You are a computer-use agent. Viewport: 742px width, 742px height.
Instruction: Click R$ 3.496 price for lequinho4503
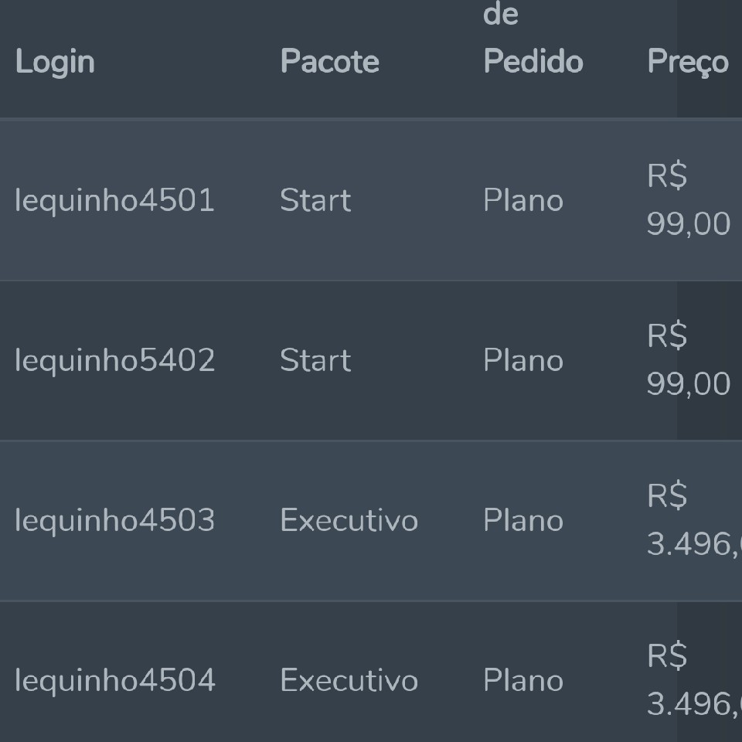(x=694, y=519)
